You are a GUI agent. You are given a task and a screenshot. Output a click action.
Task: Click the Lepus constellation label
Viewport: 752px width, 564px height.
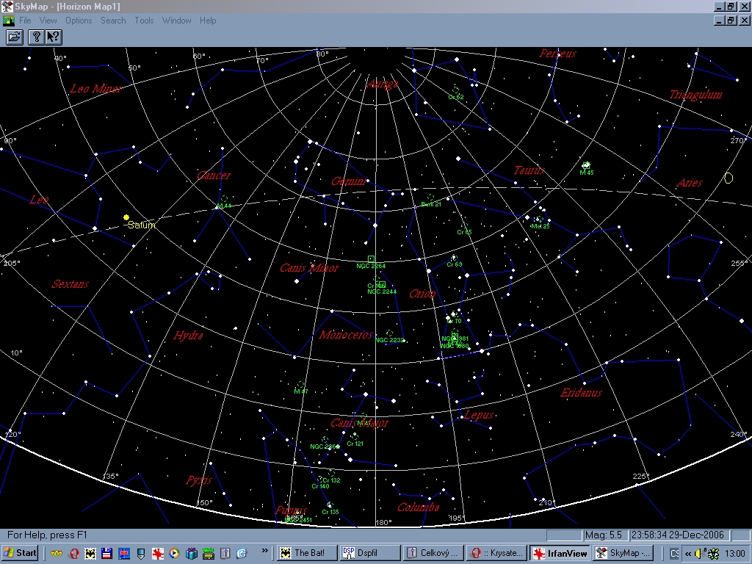click(x=479, y=416)
